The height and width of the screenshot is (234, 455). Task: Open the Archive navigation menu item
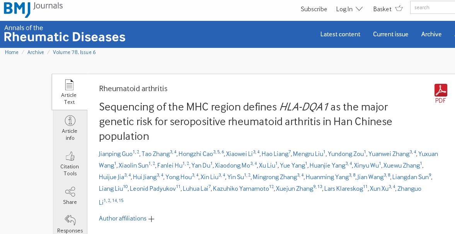tap(431, 34)
